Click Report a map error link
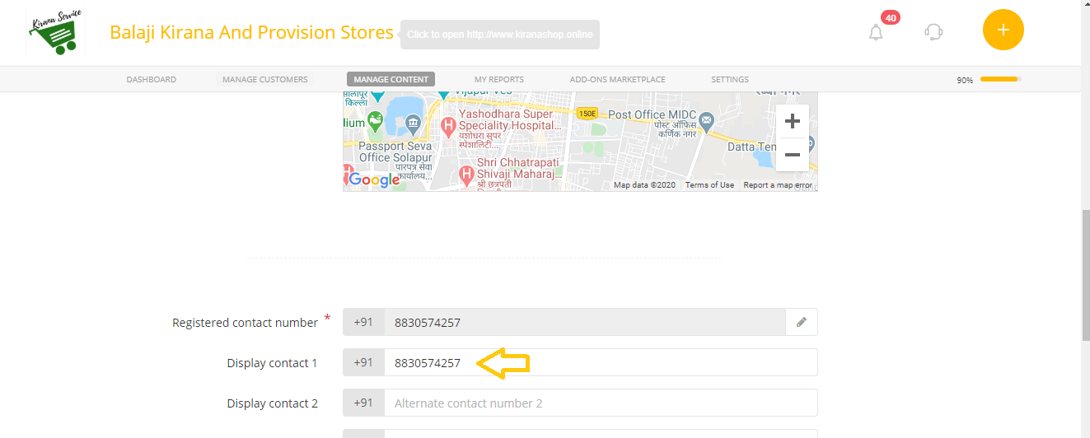This screenshot has height=438, width=1090. (x=778, y=185)
